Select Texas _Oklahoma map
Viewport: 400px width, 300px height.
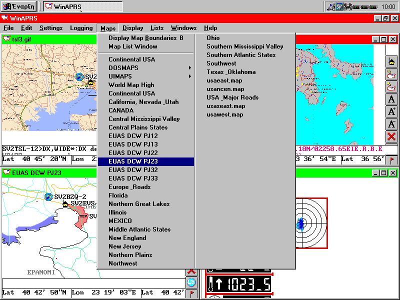tap(245, 72)
